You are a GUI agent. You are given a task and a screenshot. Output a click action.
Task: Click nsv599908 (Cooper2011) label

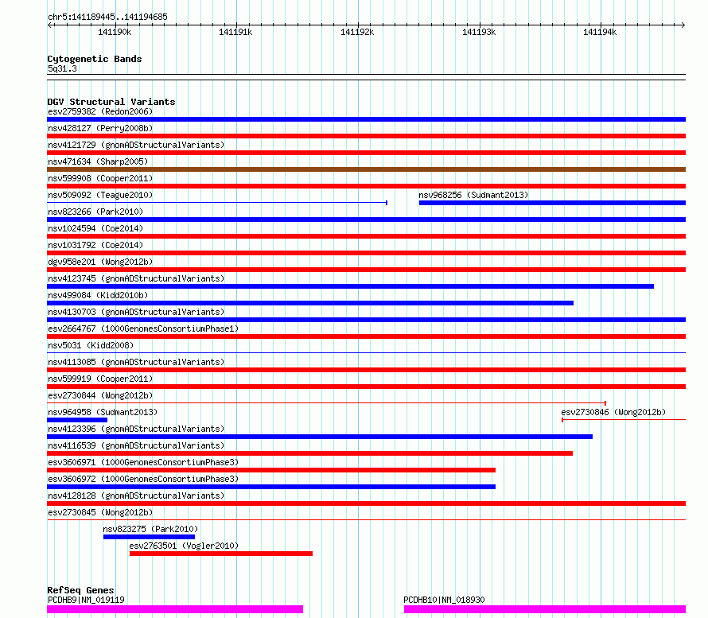[100, 178]
